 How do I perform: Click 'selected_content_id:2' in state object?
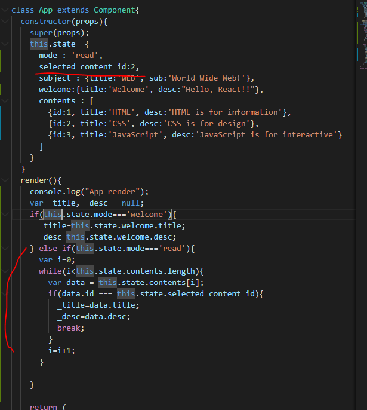point(88,67)
